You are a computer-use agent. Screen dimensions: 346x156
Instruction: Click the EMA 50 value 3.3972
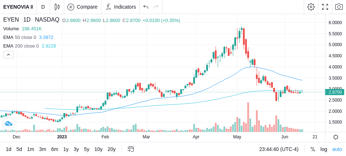tap(46, 37)
